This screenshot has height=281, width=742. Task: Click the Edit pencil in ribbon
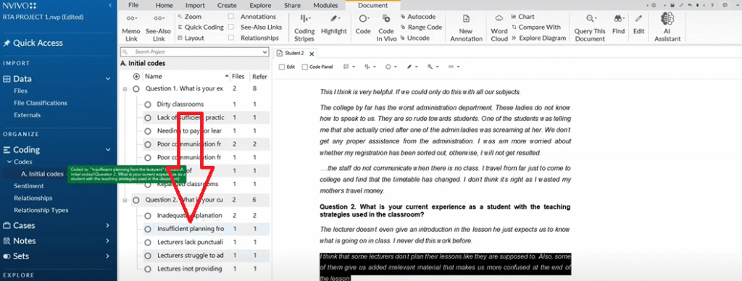click(x=639, y=25)
